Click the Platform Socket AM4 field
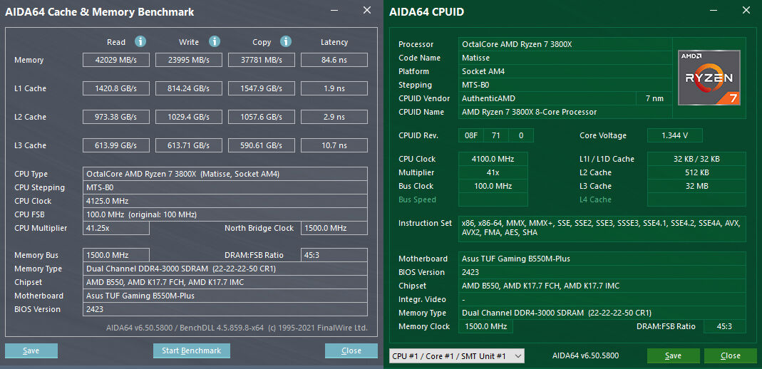This screenshot has height=369, width=762. click(x=565, y=71)
